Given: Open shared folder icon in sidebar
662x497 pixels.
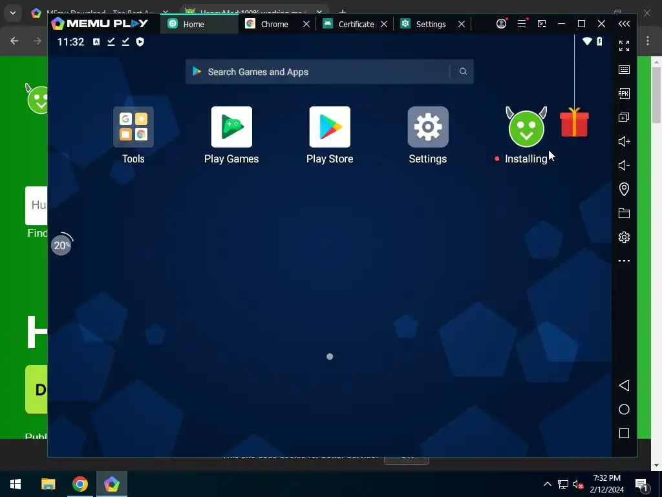Looking at the screenshot, I should 624,213.
